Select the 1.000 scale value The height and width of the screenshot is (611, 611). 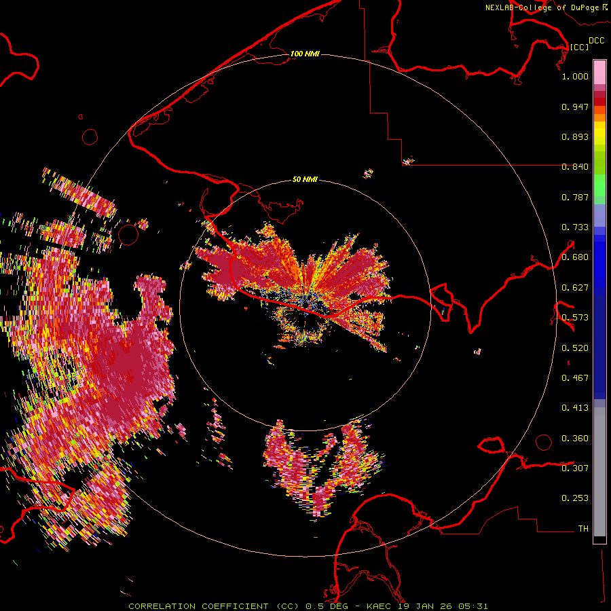point(575,76)
